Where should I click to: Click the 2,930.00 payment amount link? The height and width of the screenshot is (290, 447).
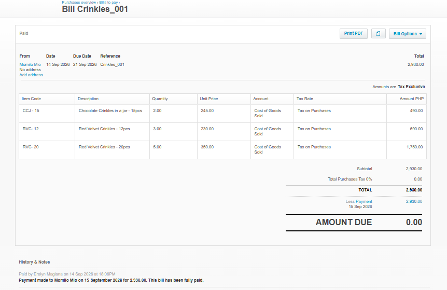414,201
